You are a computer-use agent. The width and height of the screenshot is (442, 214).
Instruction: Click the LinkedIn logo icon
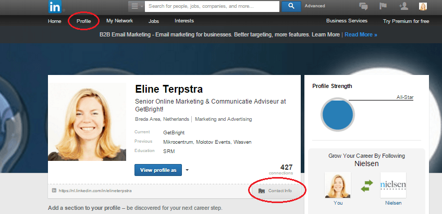(55, 7)
